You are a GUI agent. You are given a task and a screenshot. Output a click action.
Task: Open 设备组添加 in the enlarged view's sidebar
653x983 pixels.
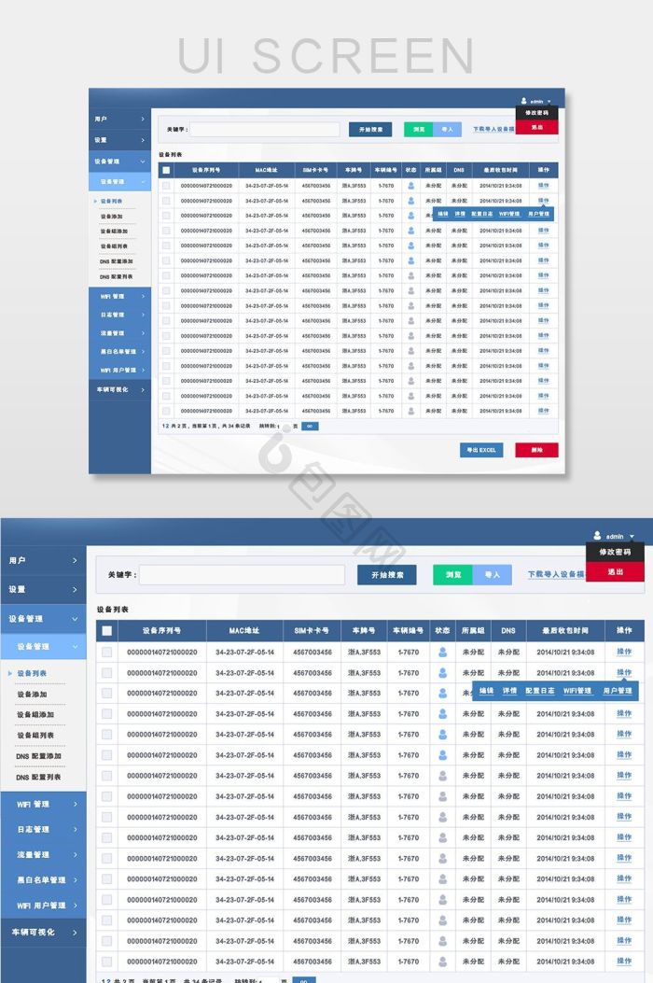point(35,715)
